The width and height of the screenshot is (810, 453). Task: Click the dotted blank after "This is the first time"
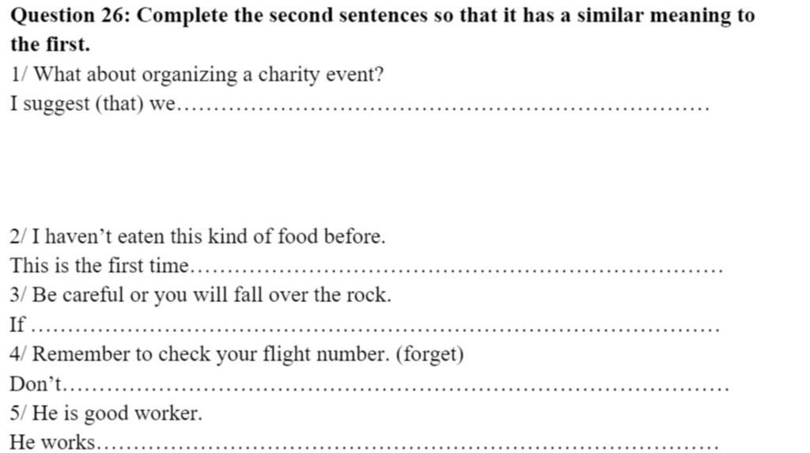(x=456, y=270)
